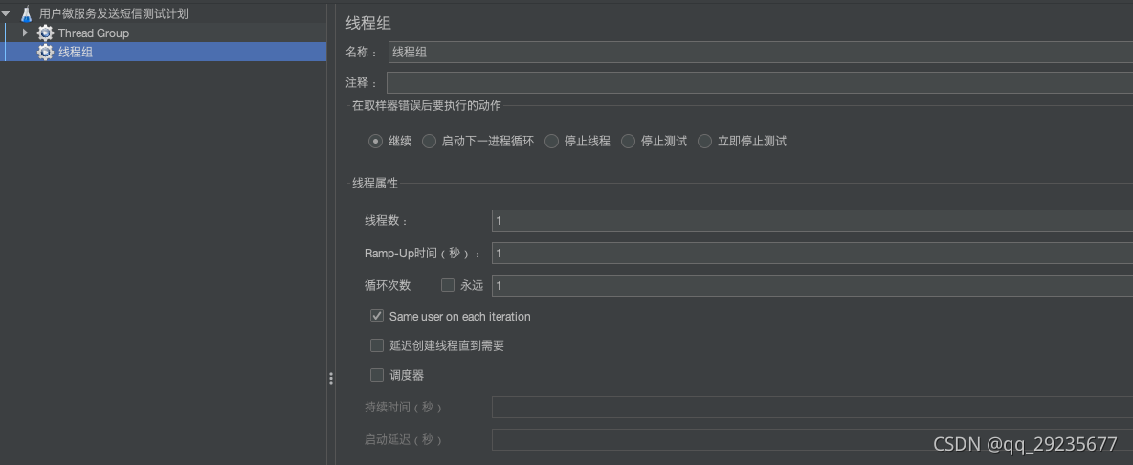Uncheck Same user on each iteration
The image size is (1133, 465).
(377, 317)
